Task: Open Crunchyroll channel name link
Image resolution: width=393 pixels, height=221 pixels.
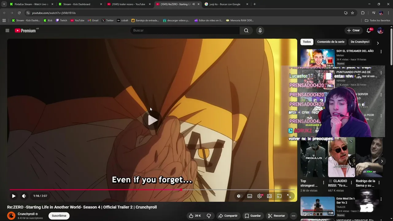Action: tap(26, 214)
